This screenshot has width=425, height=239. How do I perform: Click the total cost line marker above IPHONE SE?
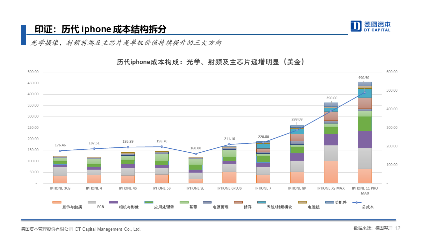click(196, 154)
